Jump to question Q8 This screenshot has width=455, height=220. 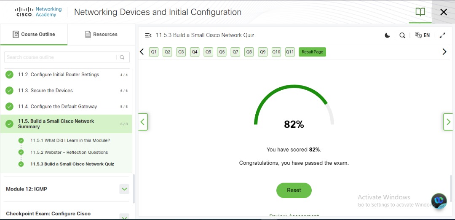[x=249, y=52]
